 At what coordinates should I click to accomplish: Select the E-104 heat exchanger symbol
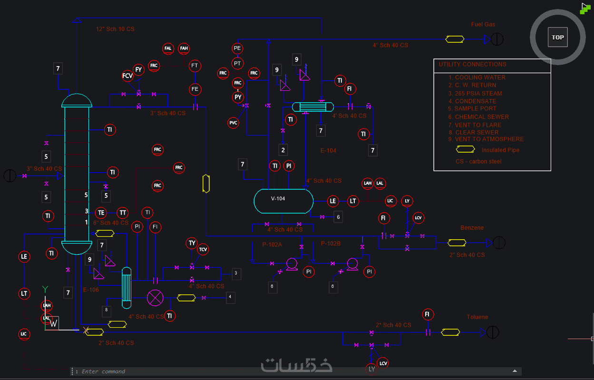tap(312, 107)
